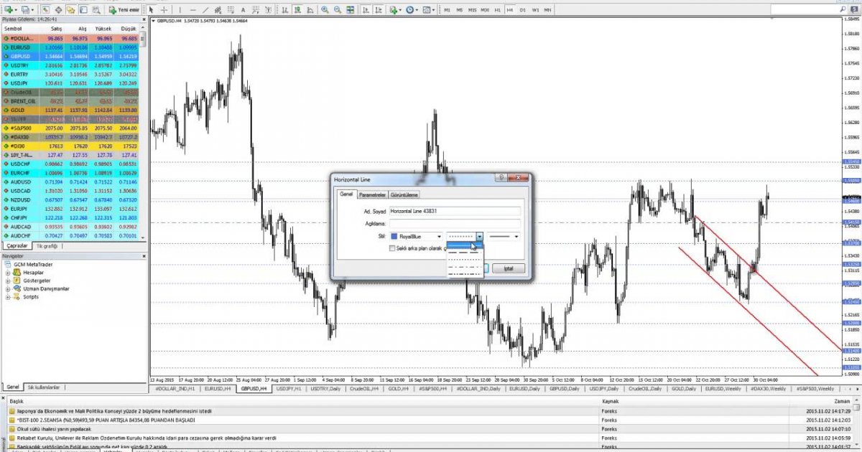Viewport: 862px width, 452px height.
Task: Click the RoyalBlue color swatch
Action: tap(394, 235)
